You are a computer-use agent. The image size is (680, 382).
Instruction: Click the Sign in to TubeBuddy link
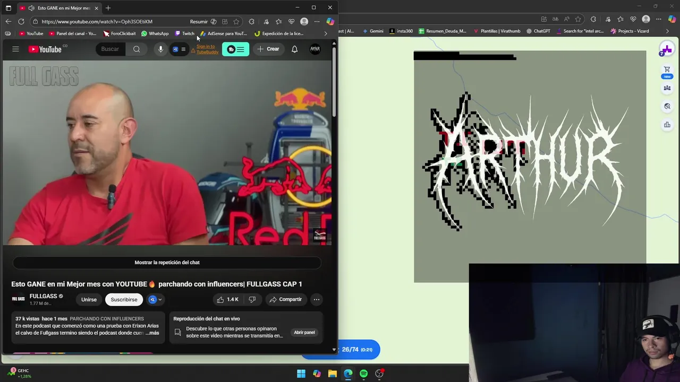(207, 49)
